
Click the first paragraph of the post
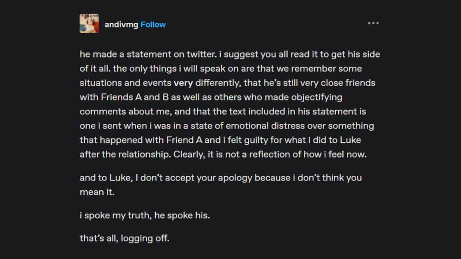pyautogui.click(x=229, y=104)
